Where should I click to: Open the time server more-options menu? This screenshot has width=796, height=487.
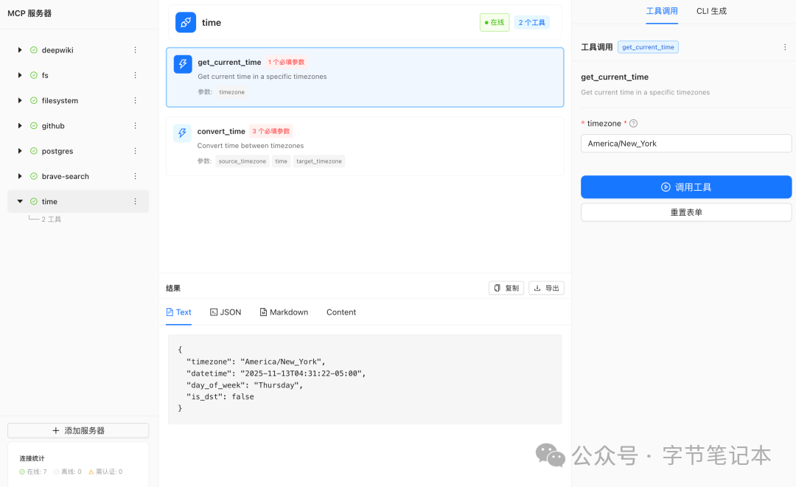[135, 201]
